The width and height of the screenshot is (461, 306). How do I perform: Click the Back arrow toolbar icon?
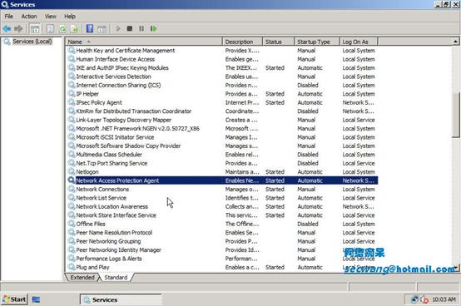tap(7, 29)
